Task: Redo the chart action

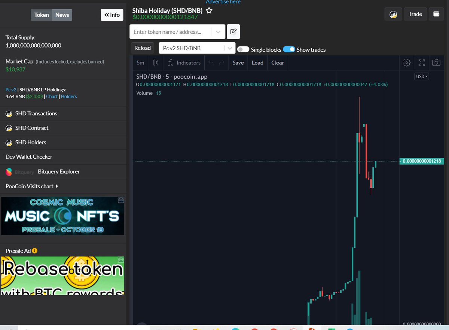Action: [222, 62]
